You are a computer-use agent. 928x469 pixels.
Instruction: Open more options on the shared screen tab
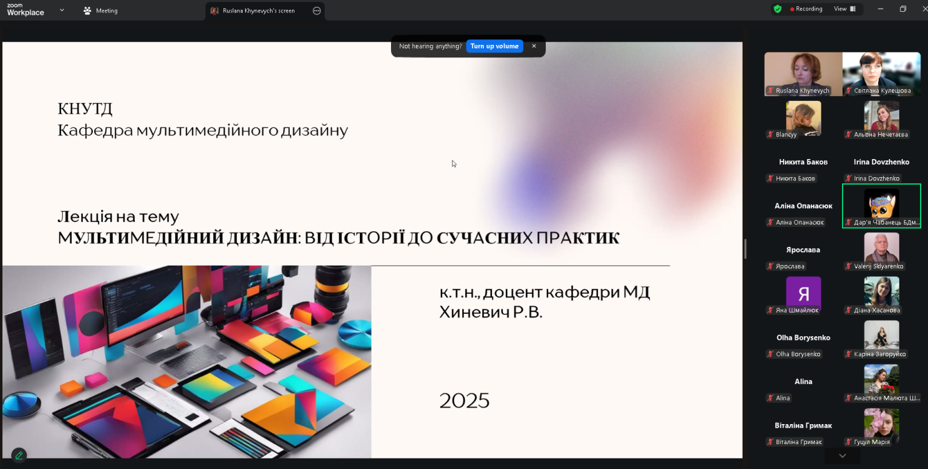tap(317, 11)
